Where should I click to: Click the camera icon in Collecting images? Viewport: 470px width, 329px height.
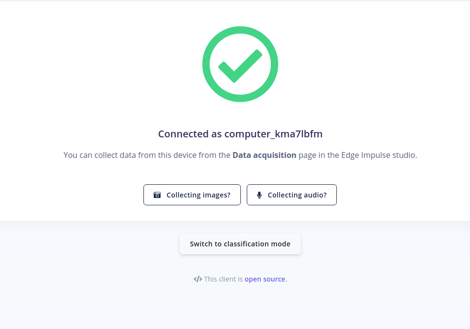click(157, 195)
